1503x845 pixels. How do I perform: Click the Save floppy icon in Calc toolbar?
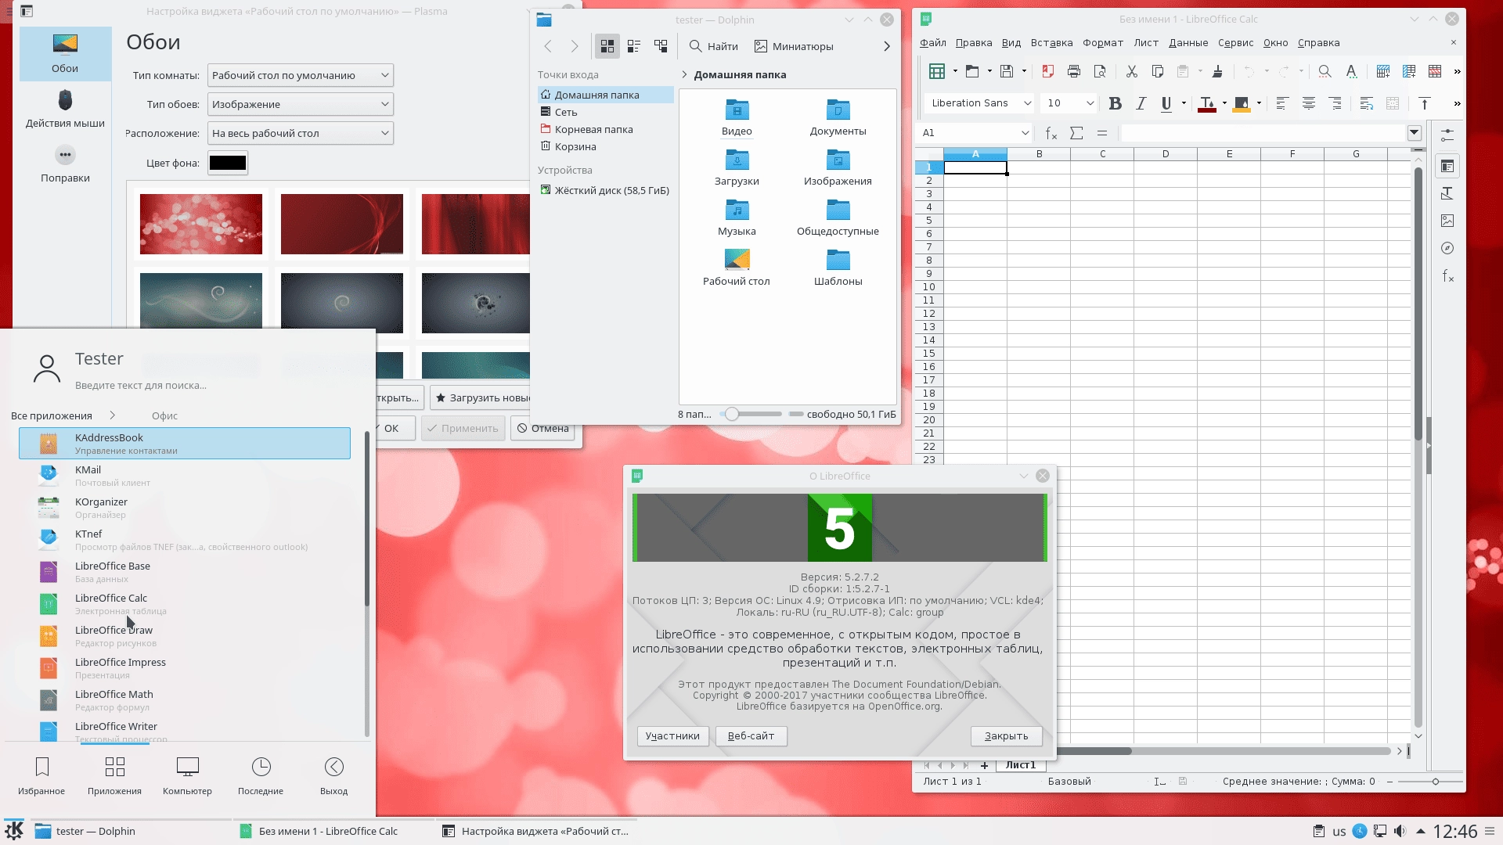coord(1007,71)
